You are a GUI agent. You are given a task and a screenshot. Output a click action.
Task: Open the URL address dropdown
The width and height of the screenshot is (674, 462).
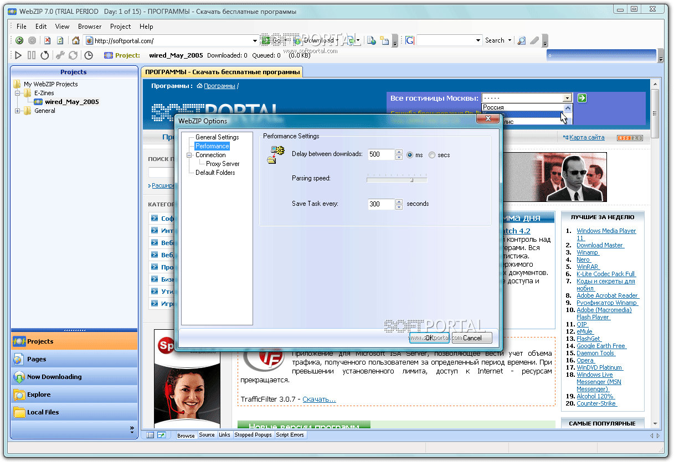(x=255, y=40)
